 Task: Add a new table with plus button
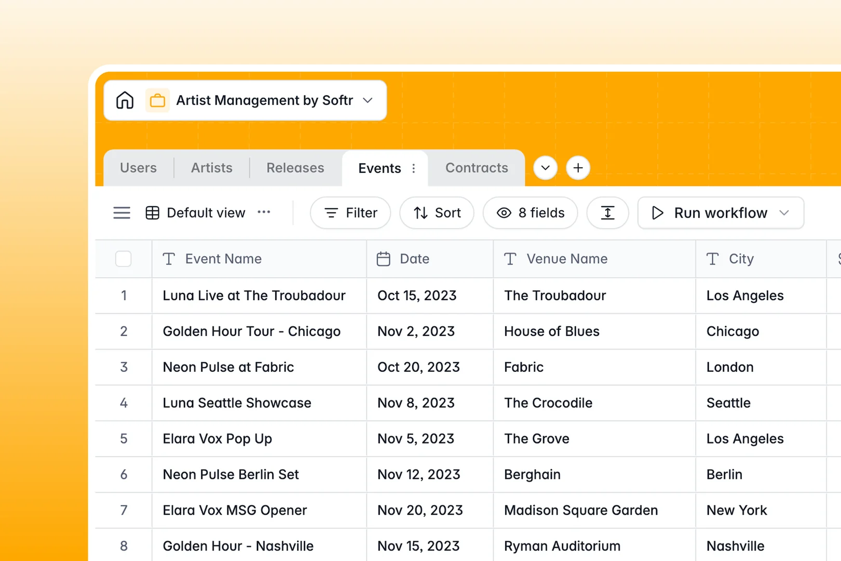(578, 168)
